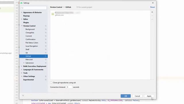Click the Cancel button
Image resolution: width=184 pixels, height=104 pixels.
pos(137,96)
